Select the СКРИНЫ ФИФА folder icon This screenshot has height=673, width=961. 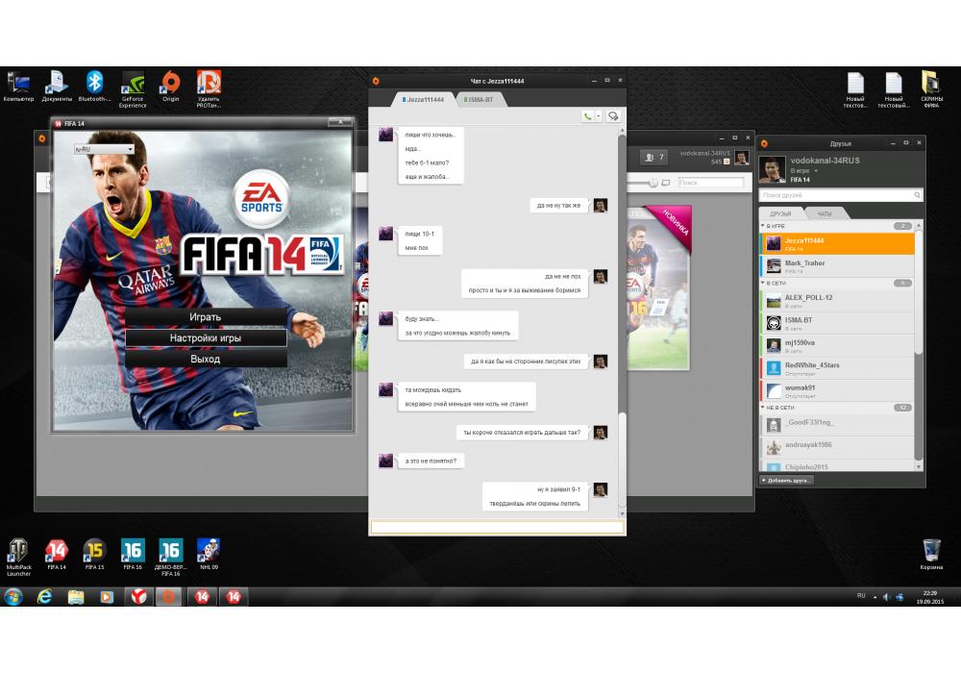pyautogui.click(x=931, y=89)
